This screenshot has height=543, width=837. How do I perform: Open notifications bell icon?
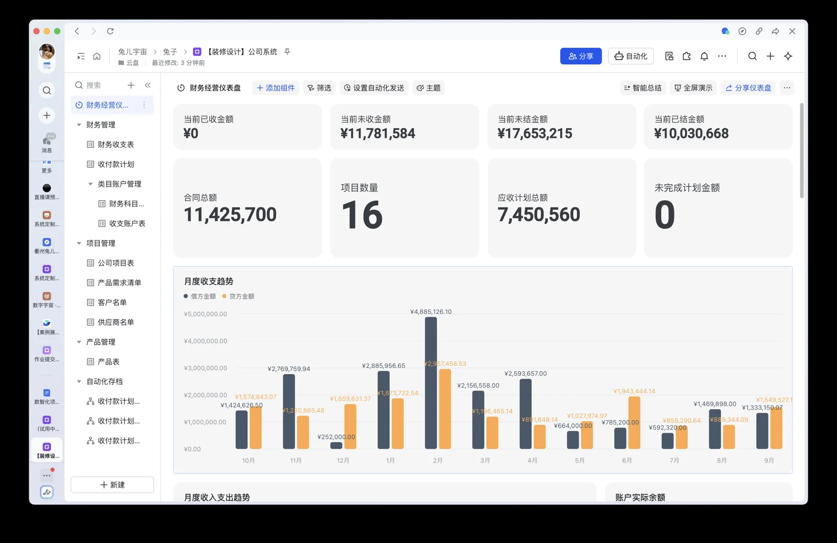coord(704,56)
